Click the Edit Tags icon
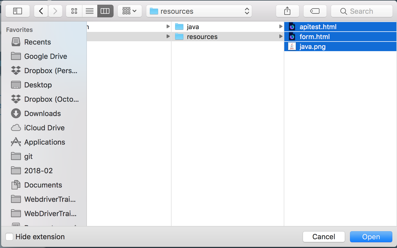This screenshot has height=248, width=397. point(315,11)
